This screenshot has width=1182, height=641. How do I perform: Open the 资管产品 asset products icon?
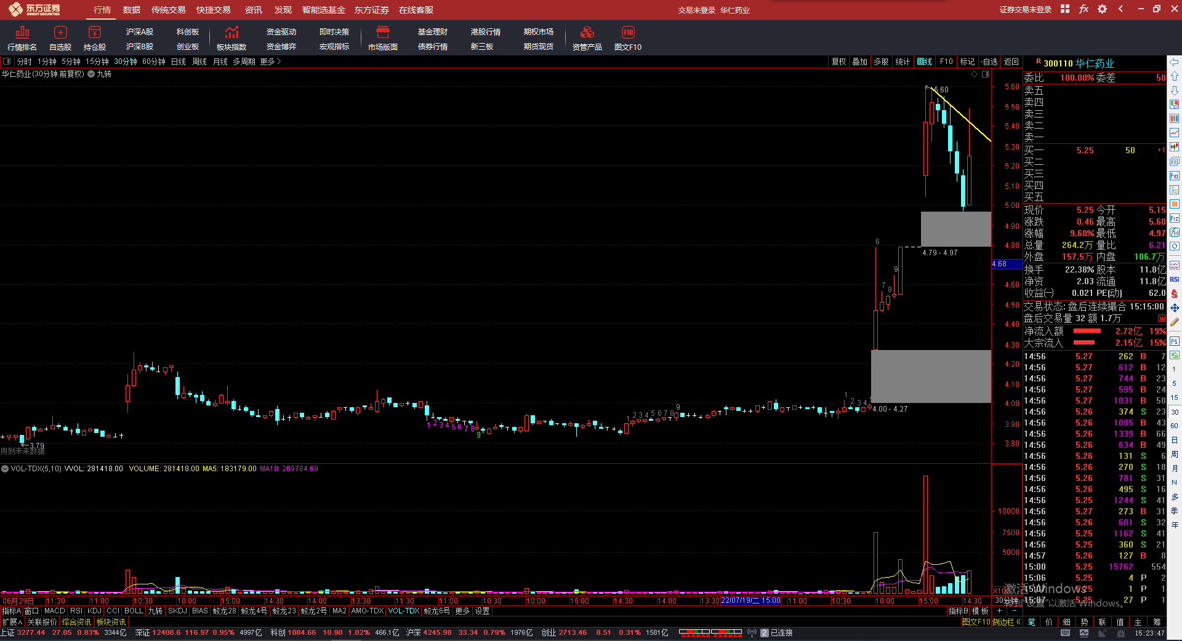587,38
